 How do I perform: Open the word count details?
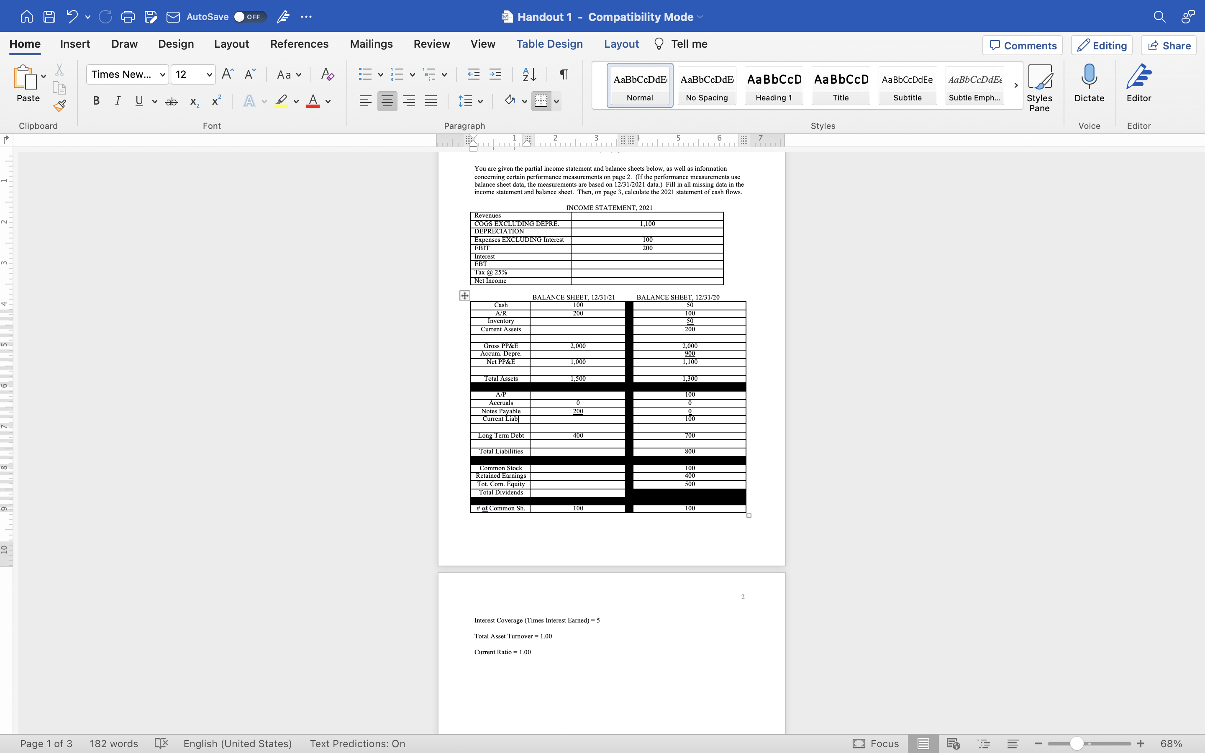tap(113, 743)
